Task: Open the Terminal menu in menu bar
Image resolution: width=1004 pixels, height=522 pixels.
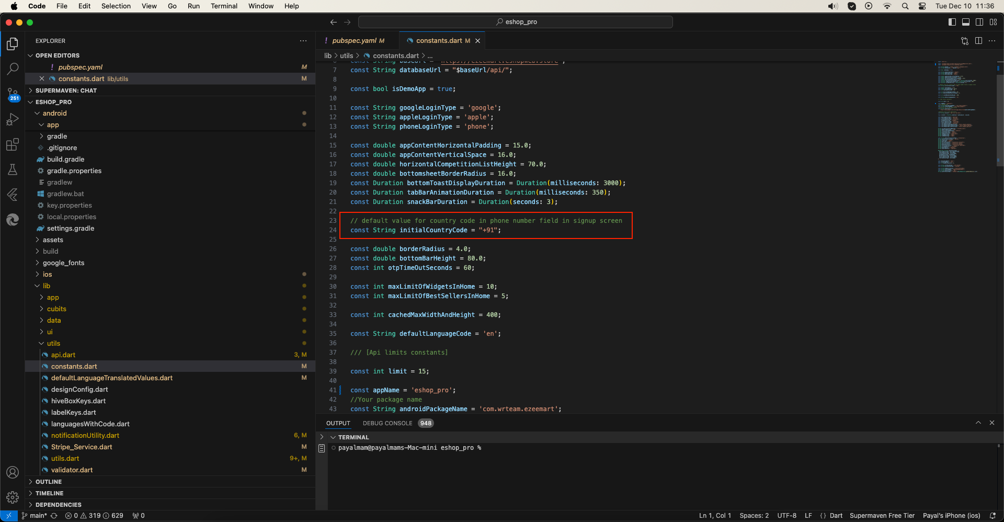Action: [224, 6]
